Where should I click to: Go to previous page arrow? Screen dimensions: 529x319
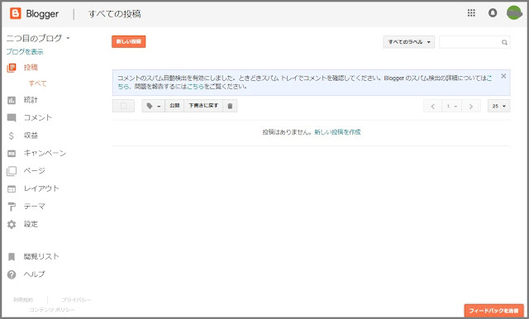click(433, 107)
